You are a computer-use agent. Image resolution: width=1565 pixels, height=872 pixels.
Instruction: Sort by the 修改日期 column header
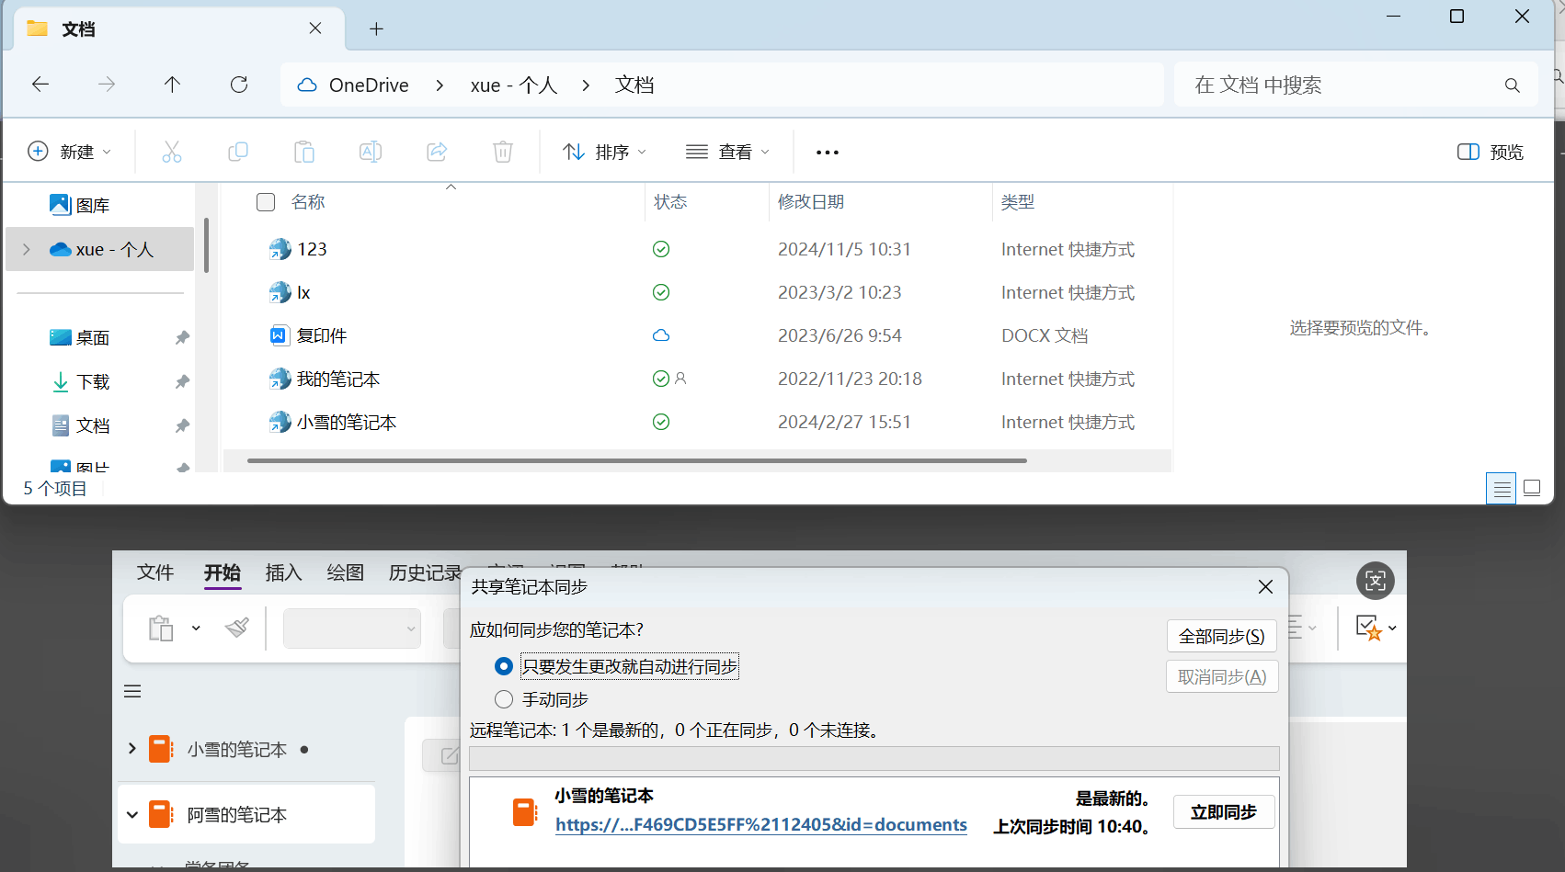(810, 201)
